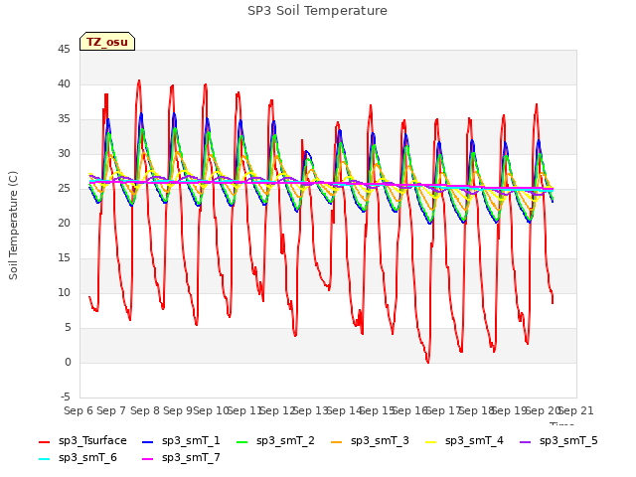Toggle the sp3_smT_6 legend entry
The image size is (636, 477).
tap(78, 458)
